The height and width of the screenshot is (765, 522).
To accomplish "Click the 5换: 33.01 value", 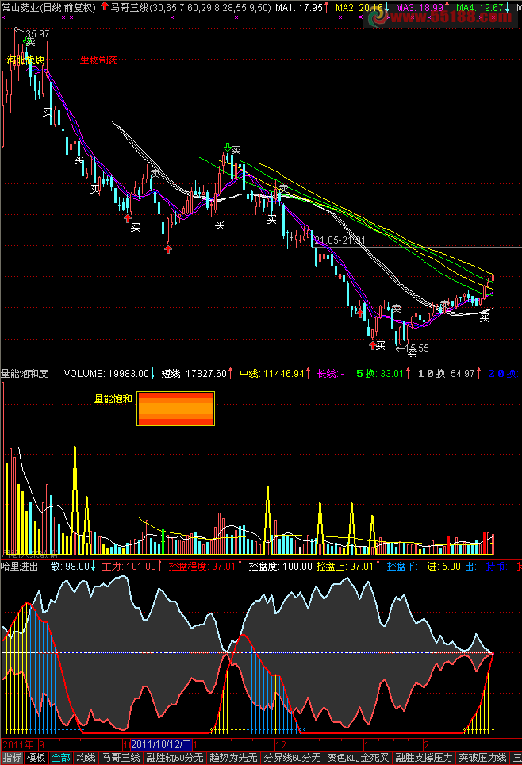I will pyautogui.click(x=380, y=373).
